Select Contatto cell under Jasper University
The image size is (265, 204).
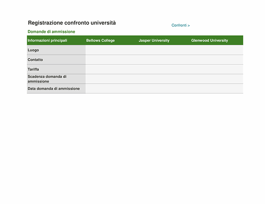point(164,60)
